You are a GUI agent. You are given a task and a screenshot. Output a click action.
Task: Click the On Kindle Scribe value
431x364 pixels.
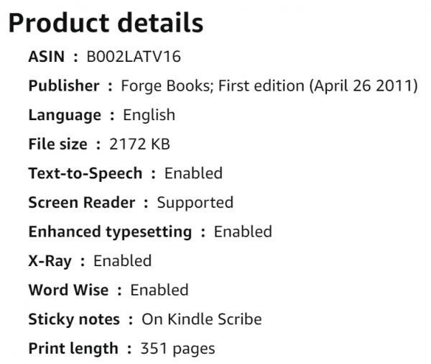[201, 319]
